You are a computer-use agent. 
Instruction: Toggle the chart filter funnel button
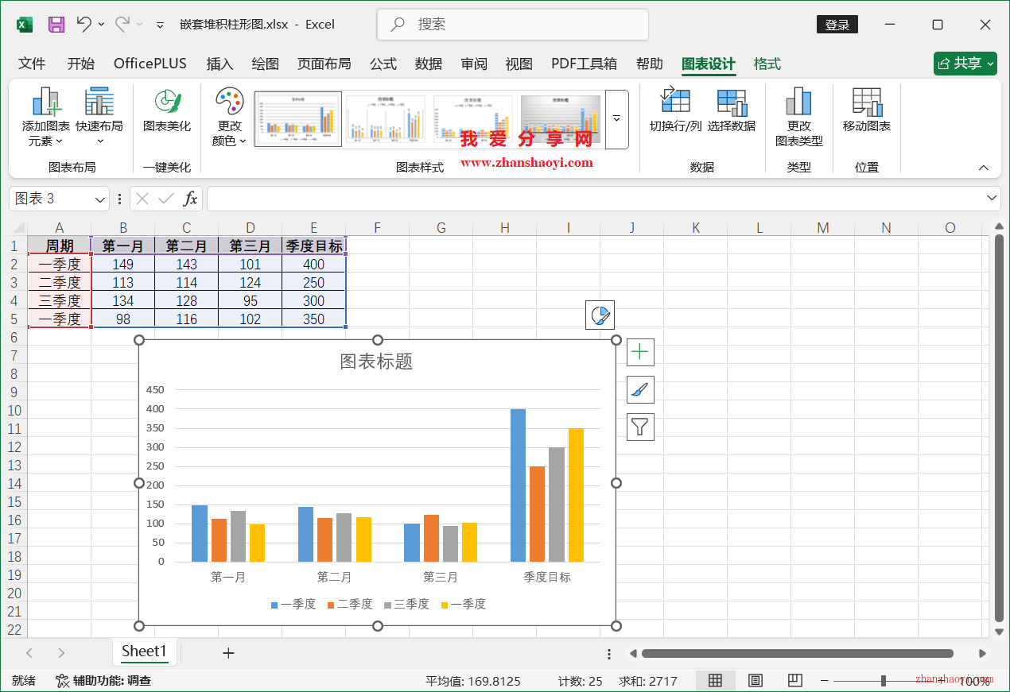point(640,427)
